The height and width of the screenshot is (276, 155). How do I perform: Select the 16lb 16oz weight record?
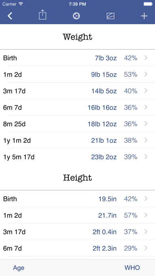(77, 107)
